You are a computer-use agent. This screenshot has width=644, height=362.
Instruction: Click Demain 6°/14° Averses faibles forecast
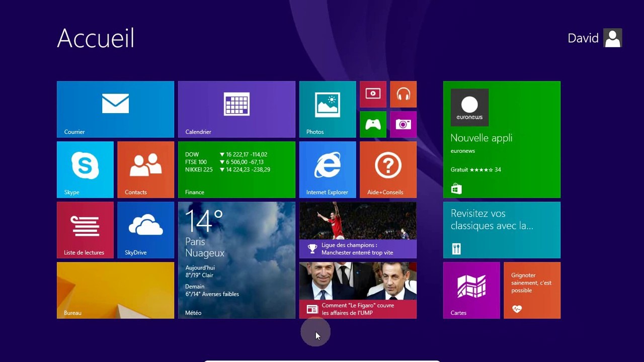[212, 290]
